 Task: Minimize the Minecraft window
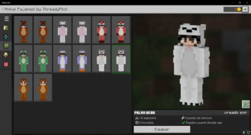232,3
